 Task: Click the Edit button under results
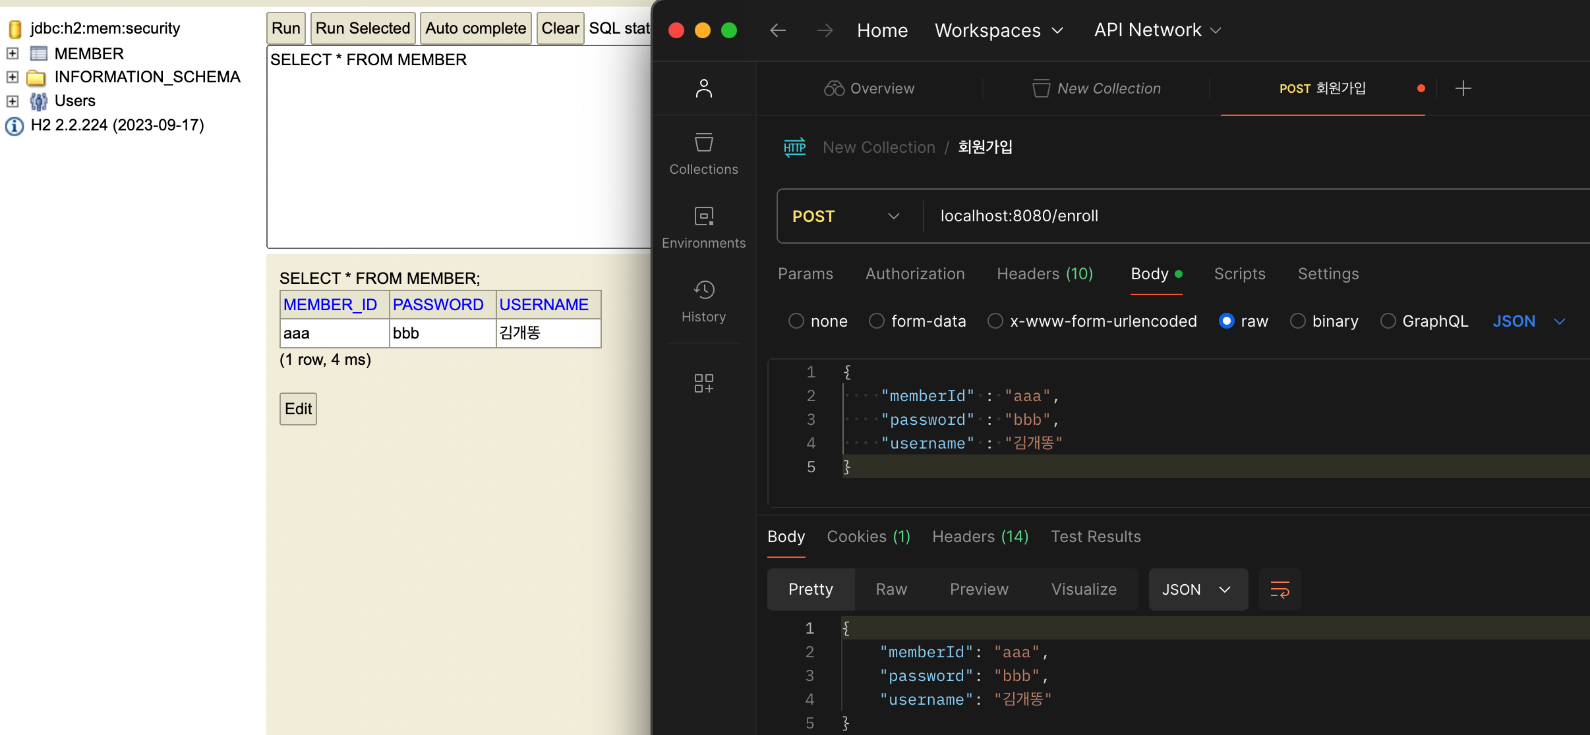298,409
